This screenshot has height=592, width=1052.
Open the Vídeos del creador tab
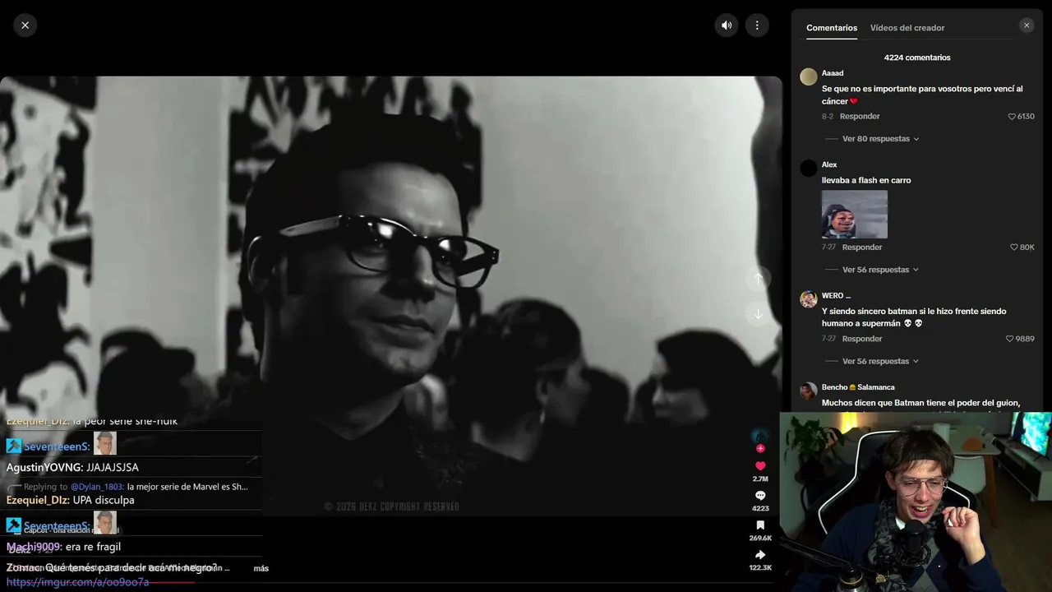click(x=907, y=28)
